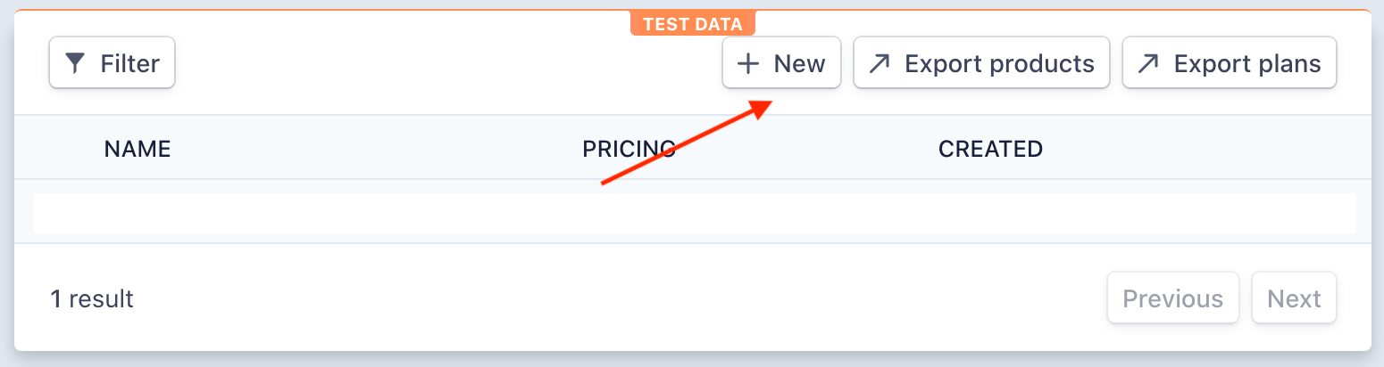
Task: Click the '1 result' count text
Action: click(x=92, y=298)
